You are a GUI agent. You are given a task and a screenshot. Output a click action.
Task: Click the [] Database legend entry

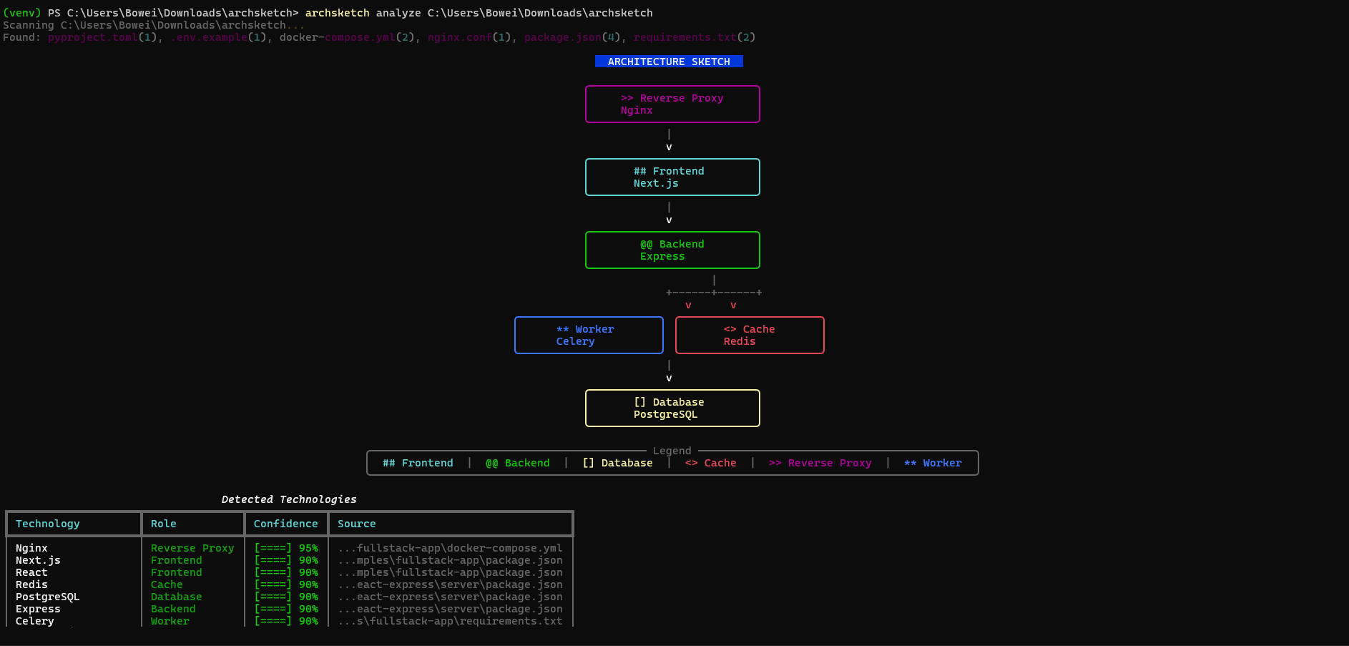point(617,463)
